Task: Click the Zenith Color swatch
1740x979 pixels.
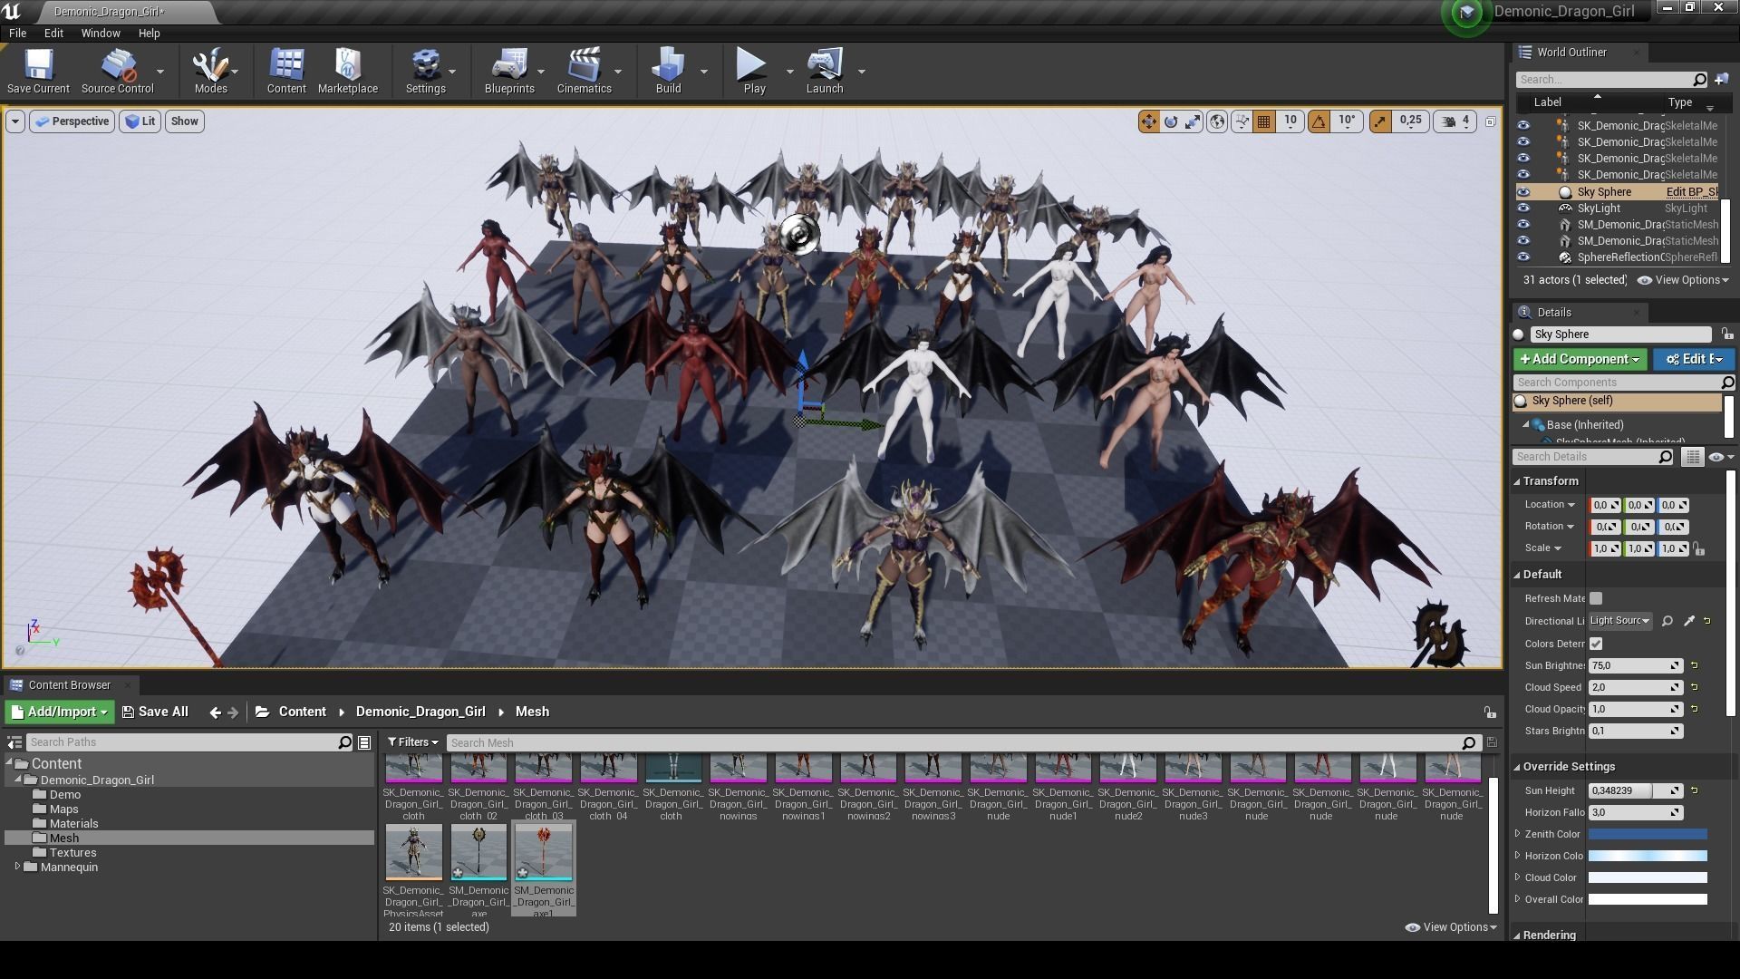Action: (x=1647, y=834)
